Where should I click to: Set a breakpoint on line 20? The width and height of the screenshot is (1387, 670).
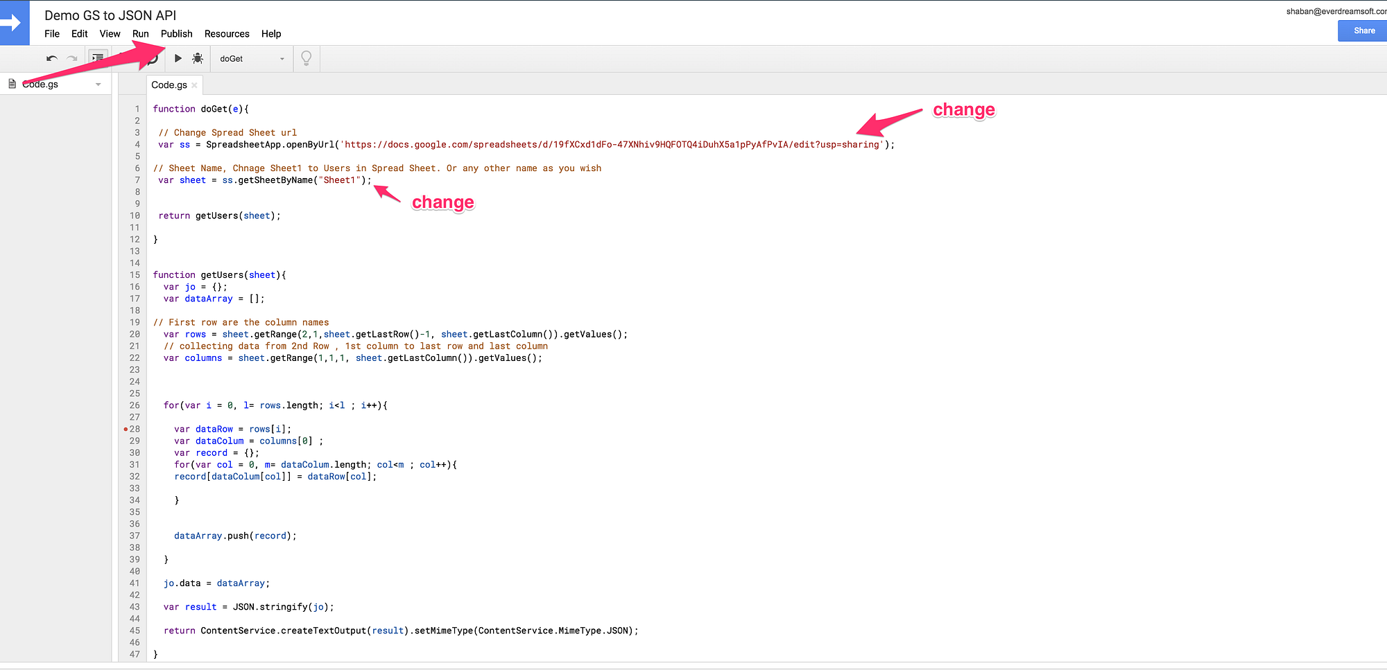click(x=126, y=334)
